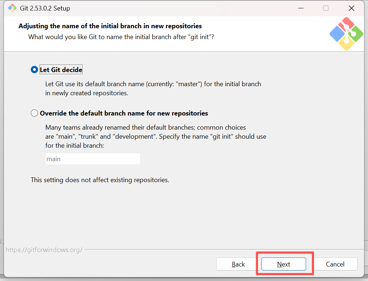The image size is (368, 281).
Task: Click the "Override the default branch name for new repositories" label
Action: 124,113
